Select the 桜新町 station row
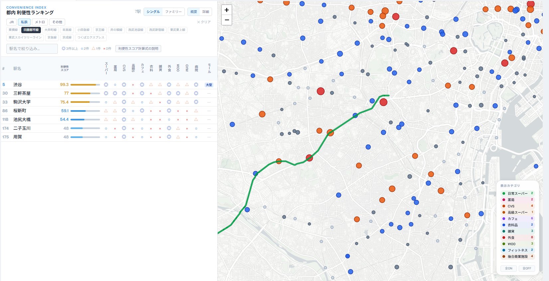This screenshot has height=281, width=549. click(109, 110)
